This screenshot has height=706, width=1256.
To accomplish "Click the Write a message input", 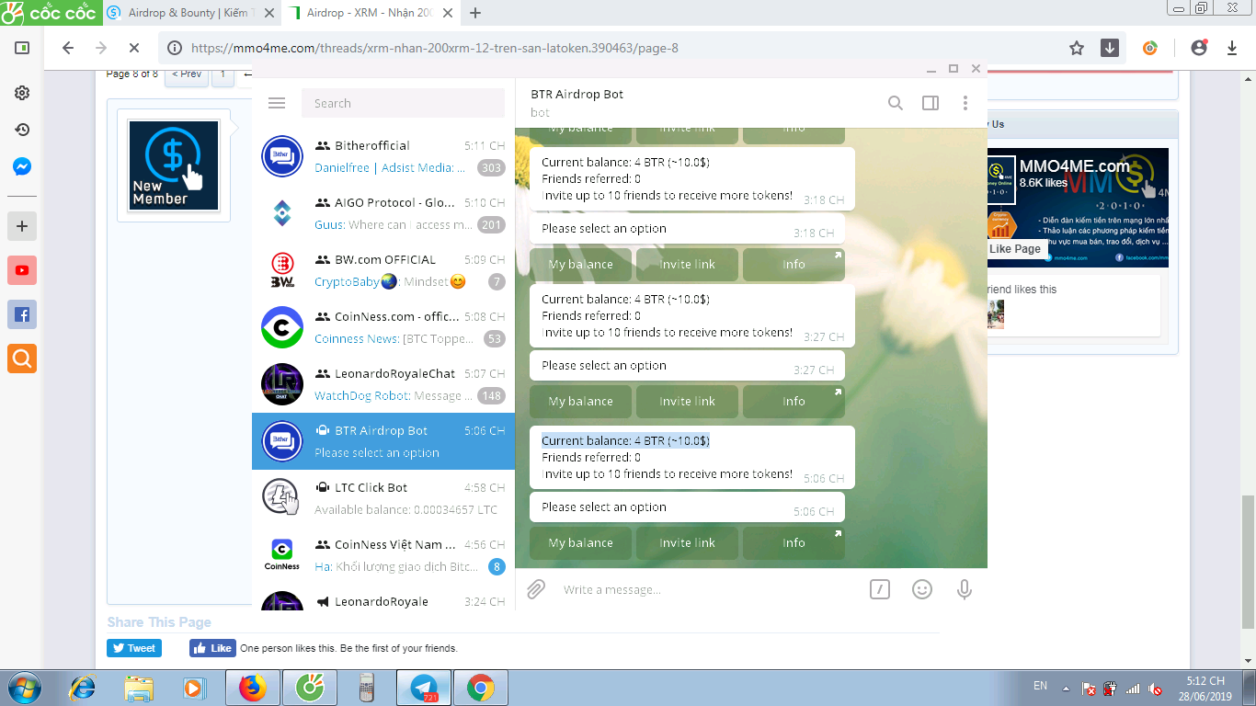I will coord(708,589).
